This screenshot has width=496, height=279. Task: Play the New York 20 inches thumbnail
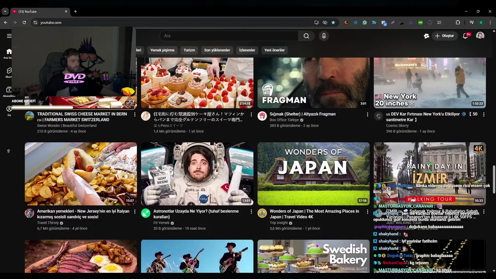pos(430,83)
